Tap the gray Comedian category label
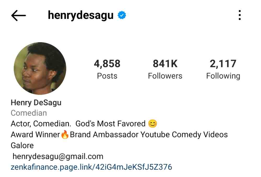The width and height of the screenshot is (261, 177). 29,113
